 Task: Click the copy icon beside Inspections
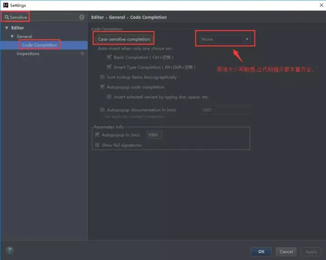tap(82, 53)
